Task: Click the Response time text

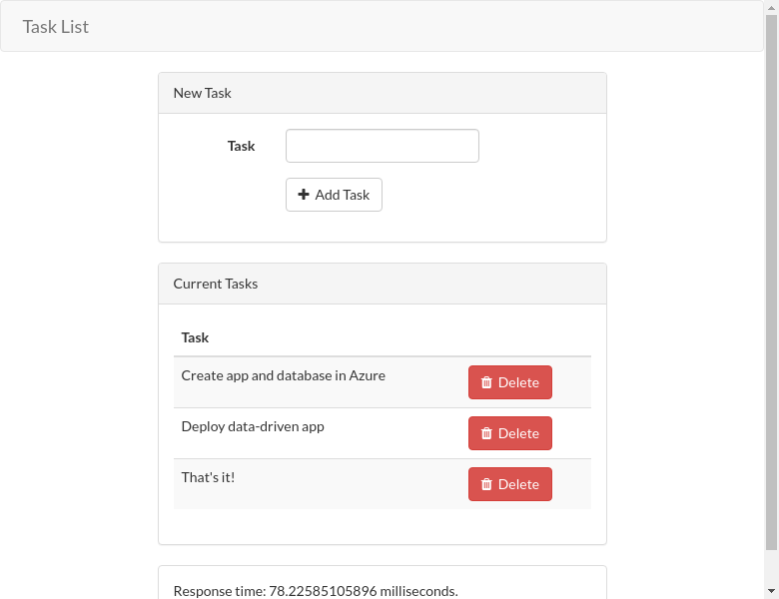Action: (x=316, y=591)
